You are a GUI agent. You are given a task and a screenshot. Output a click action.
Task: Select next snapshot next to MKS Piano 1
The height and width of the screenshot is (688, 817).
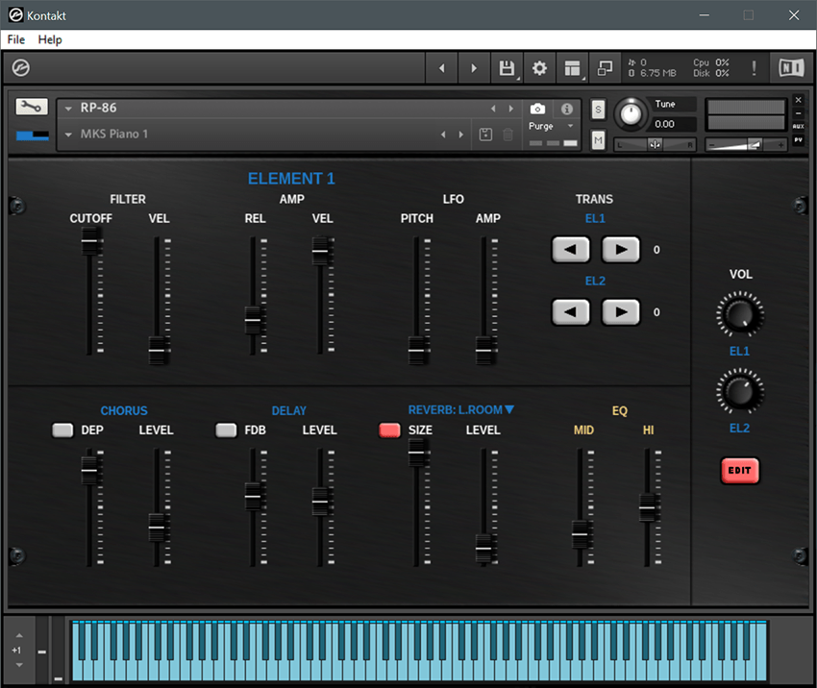pyautogui.click(x=461, y=135)
